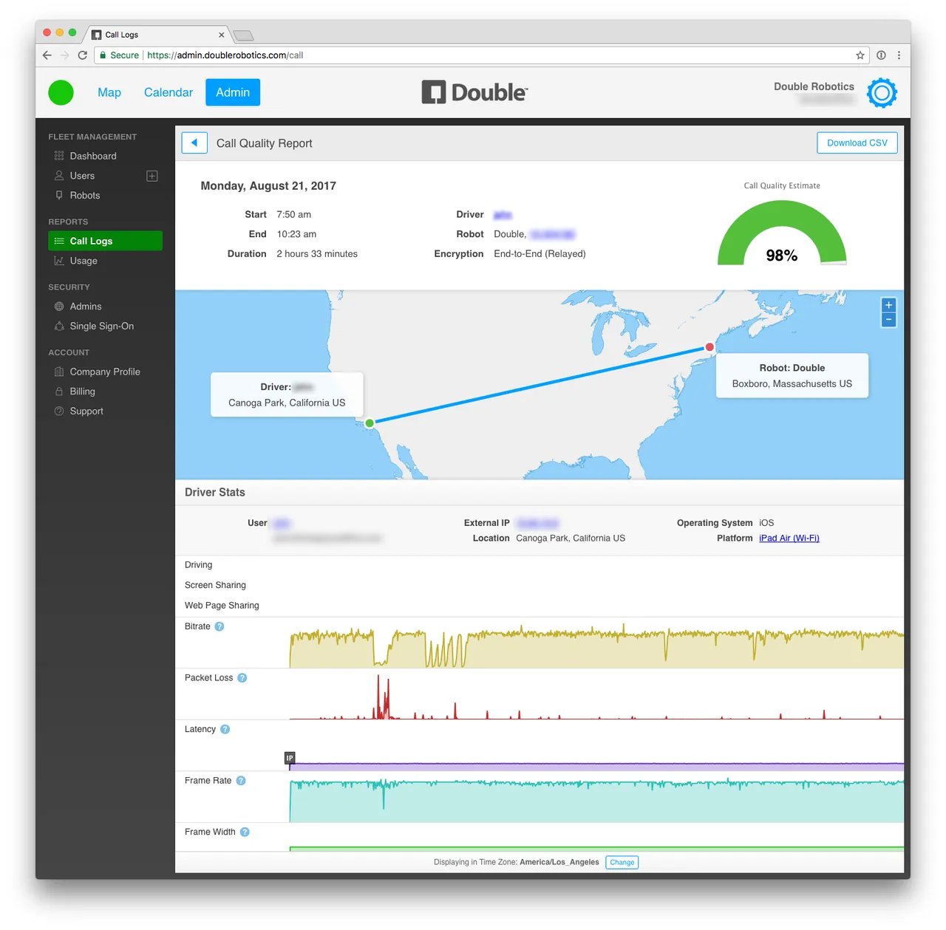Change the displayed time zone
The height and width of the screenshot is (930, 946).
point(622,862)
